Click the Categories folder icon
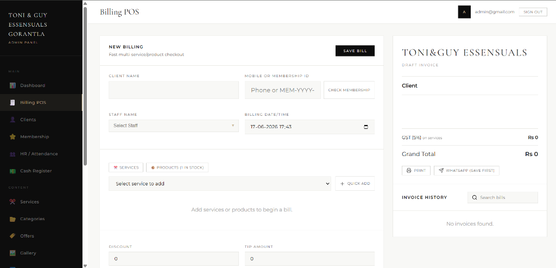Viewport: 556px width, 268px height. pos(12,219)
